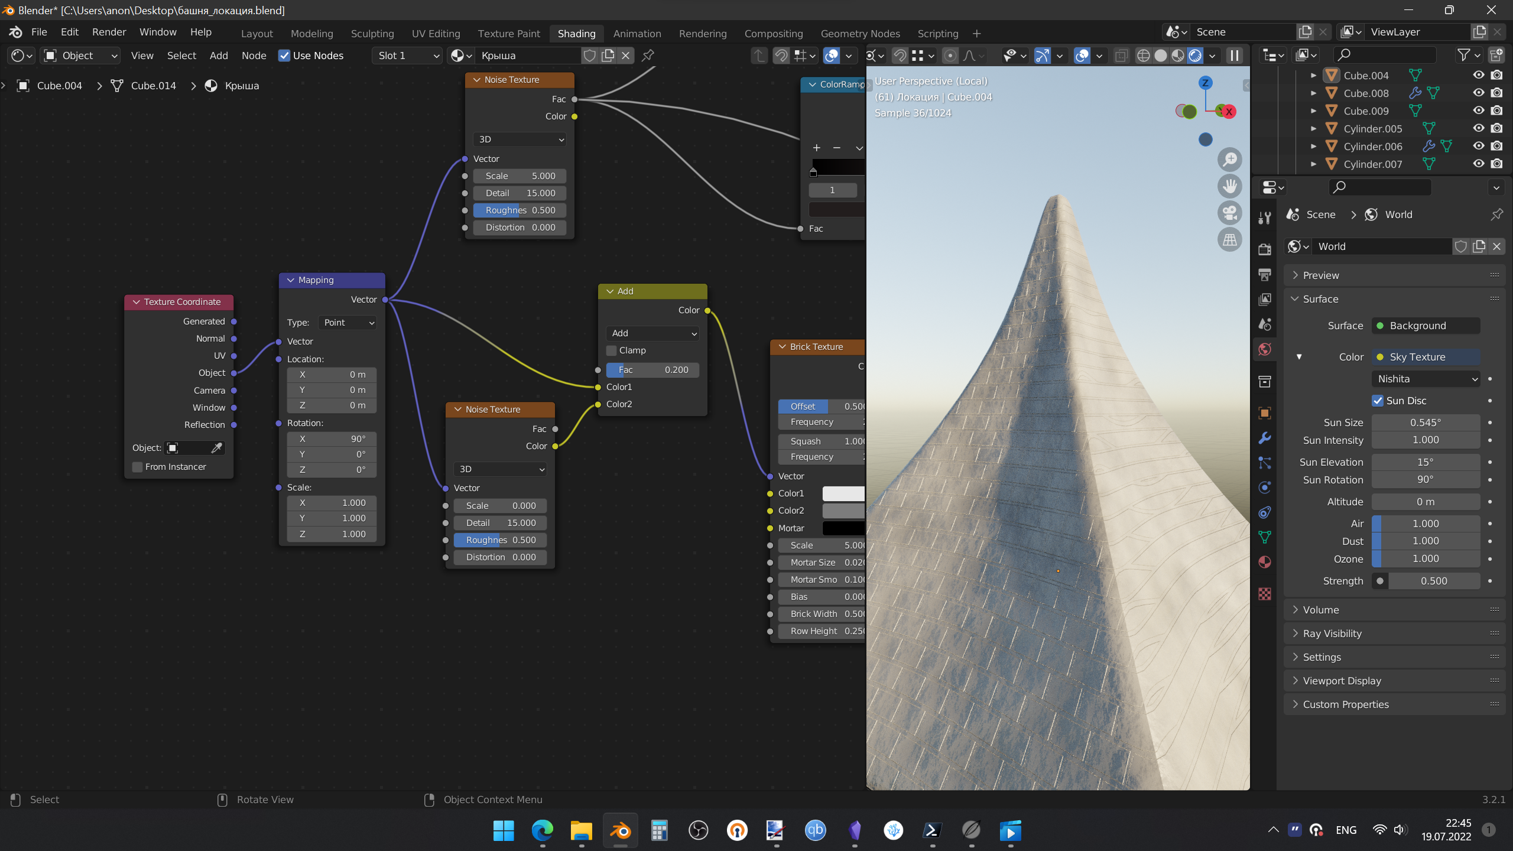Click the Sky Texture color button
1513x851 pixels.
point(1426,357)
